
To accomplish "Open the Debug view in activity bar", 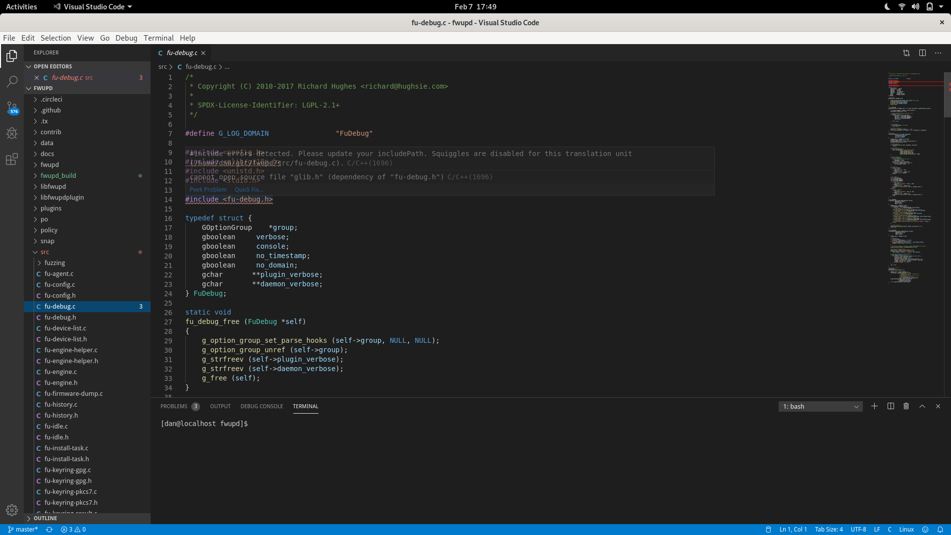I will [12, 133].
